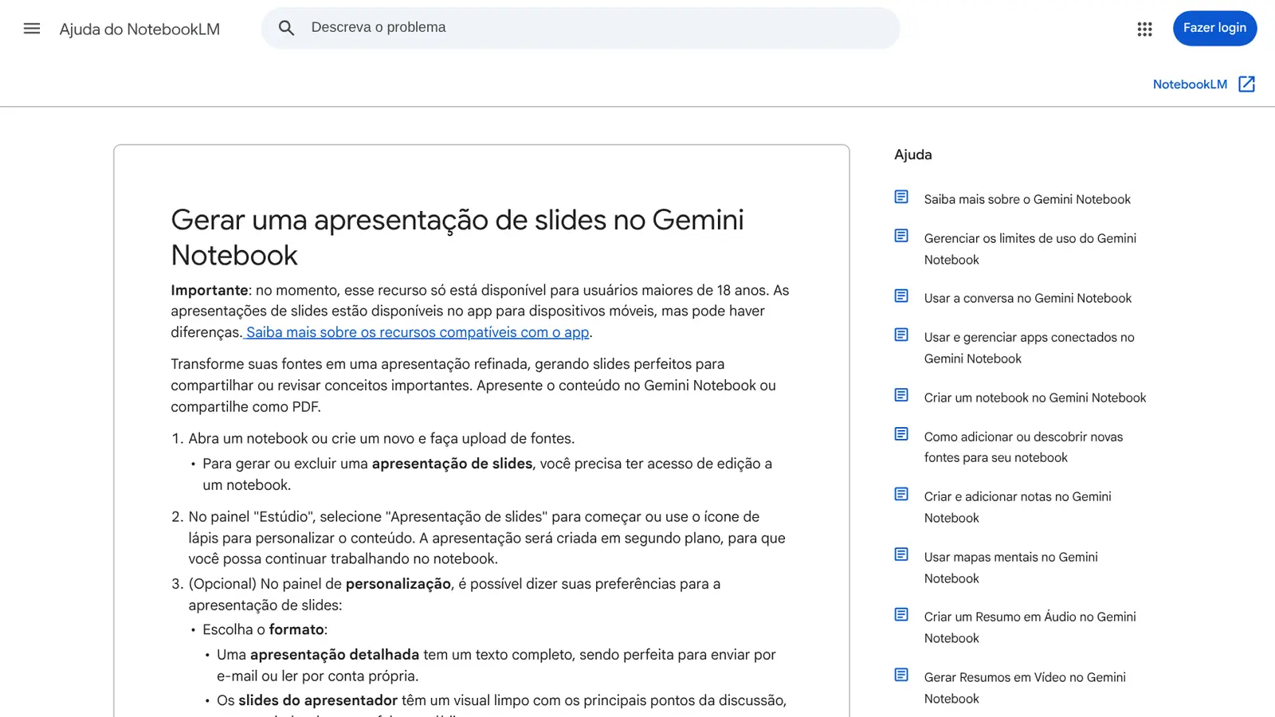
Task: Click the bold word formato
Action: click(x=296, y=629)
